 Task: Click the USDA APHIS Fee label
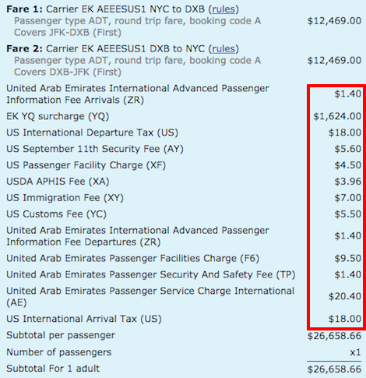pyautogui.click(x=58, y=182)
